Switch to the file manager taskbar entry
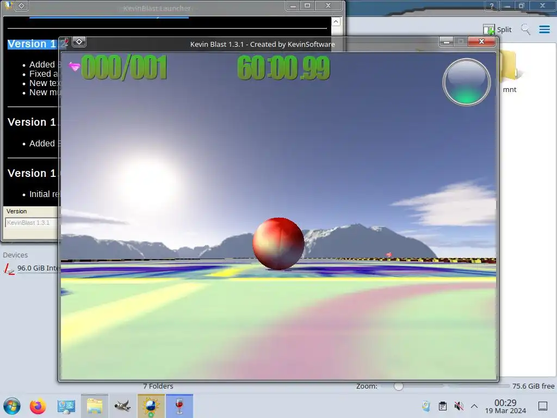 tap(95, 406)
